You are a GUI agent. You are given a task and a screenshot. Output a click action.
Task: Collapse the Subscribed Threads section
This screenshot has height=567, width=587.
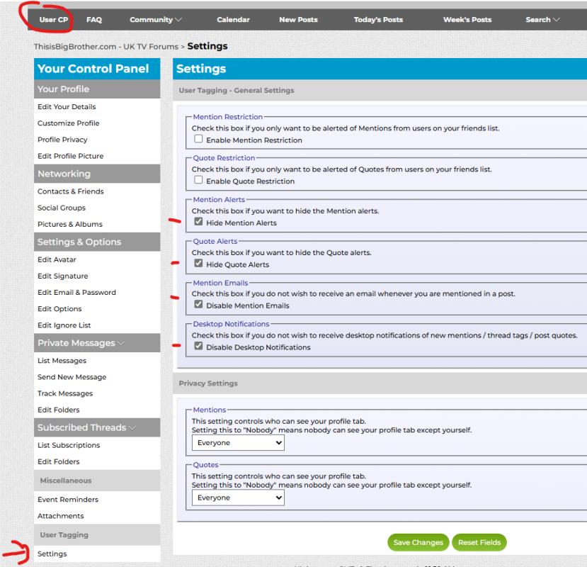pos(131,428)
